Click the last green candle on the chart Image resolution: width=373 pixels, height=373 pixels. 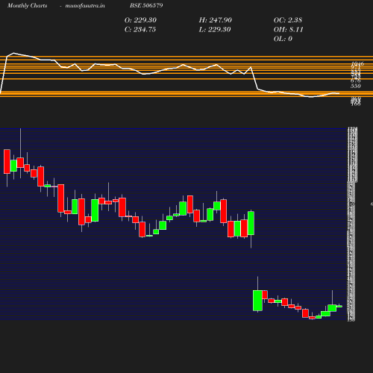tap(339, 307)
